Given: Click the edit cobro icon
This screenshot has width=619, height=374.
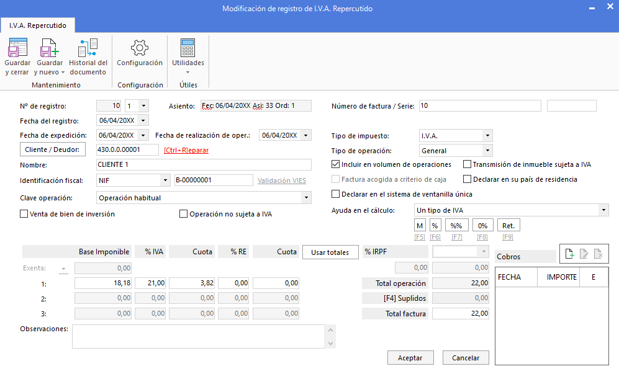Looking at the screenshot, I should coord(584,254).
